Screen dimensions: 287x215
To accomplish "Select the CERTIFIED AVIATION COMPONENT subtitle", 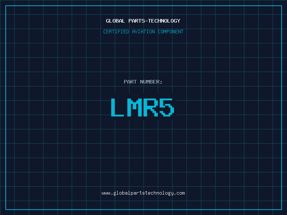I will tap(143, 32).
